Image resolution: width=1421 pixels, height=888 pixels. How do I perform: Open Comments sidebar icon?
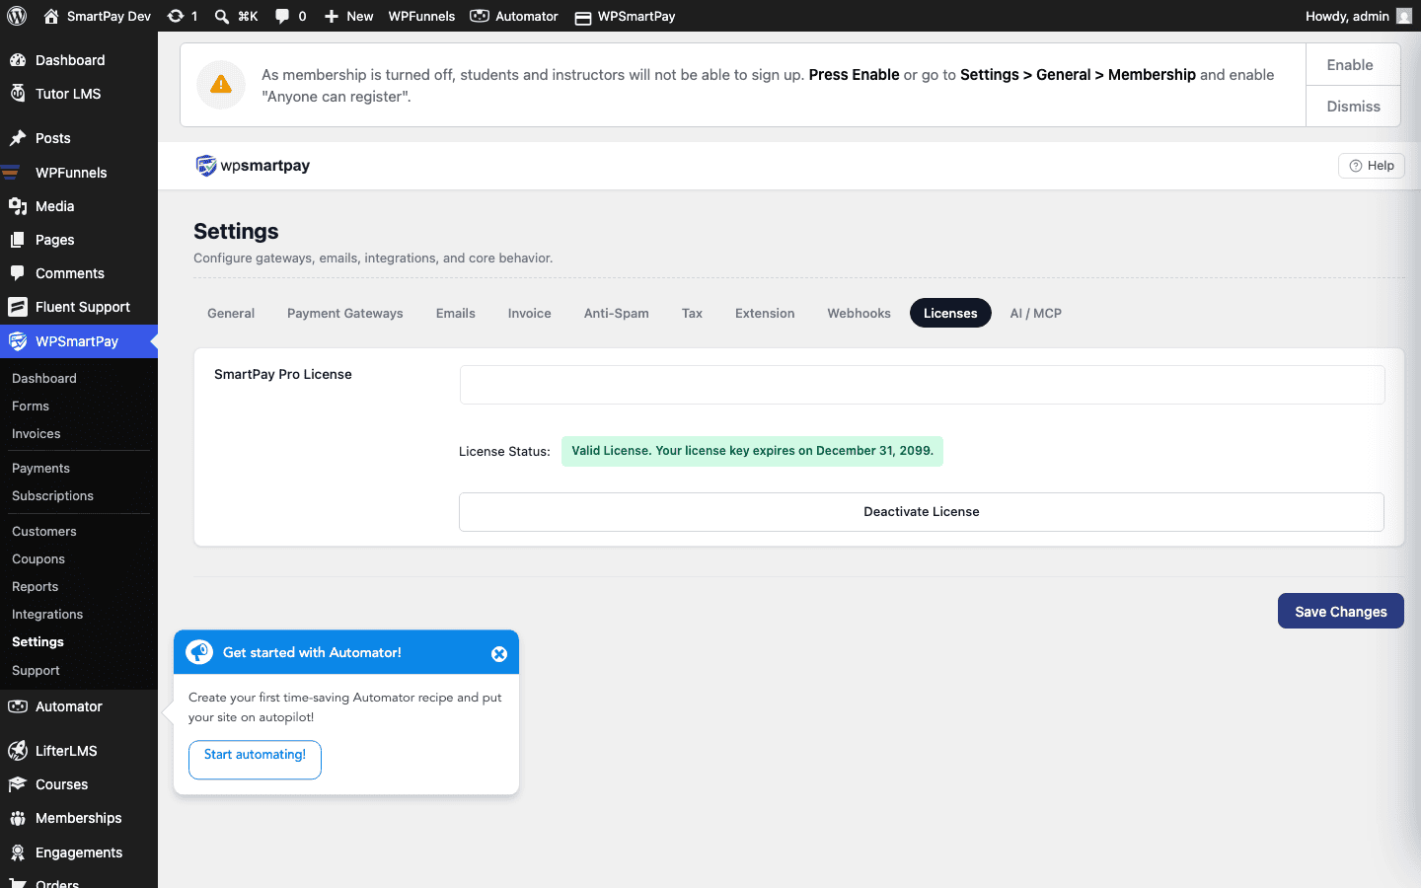[18, 273]
